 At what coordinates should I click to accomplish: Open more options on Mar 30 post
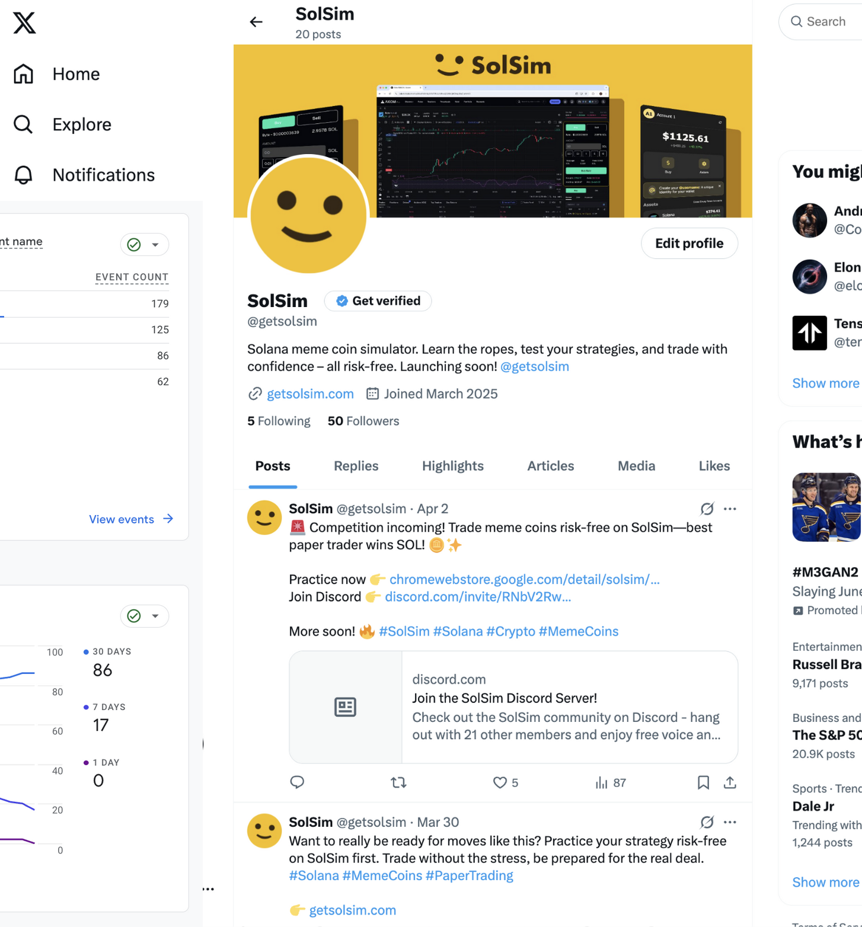[730, 823]
